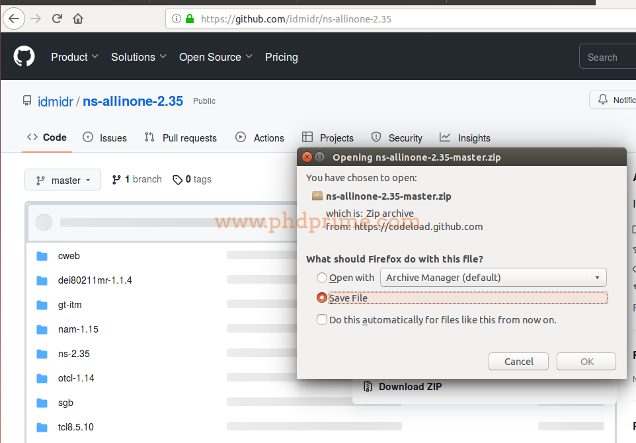
Task: Open the ns-2.35 folder name
Action: [x=74, y=354]
